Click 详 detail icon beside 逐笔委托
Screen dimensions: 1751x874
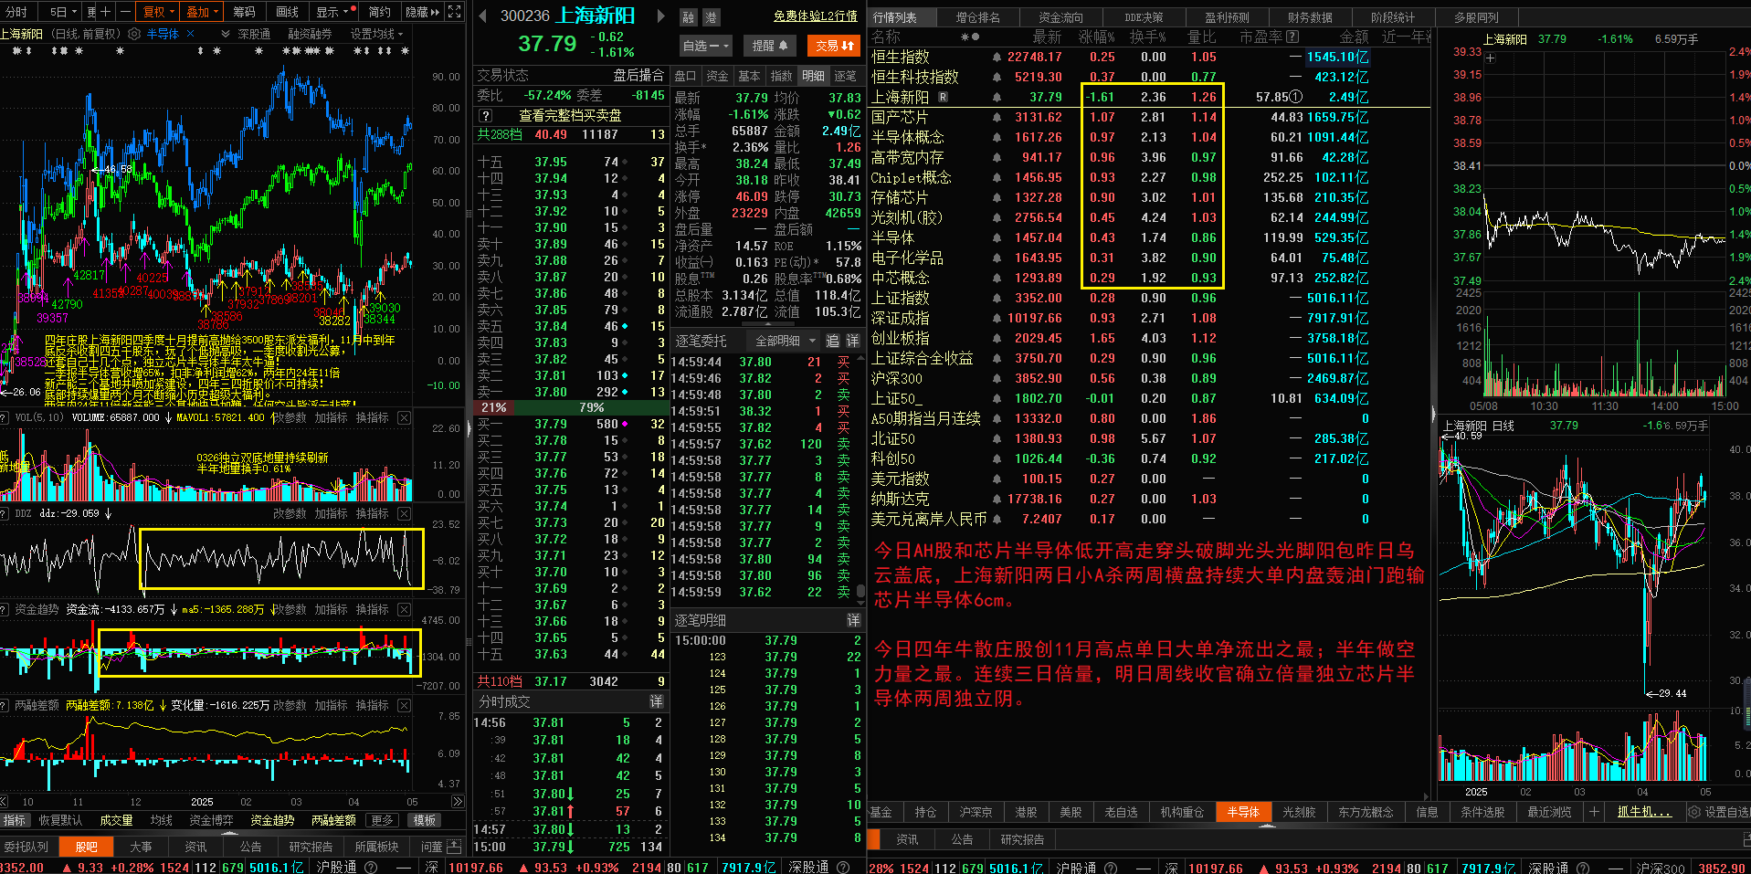pos(852,341)
